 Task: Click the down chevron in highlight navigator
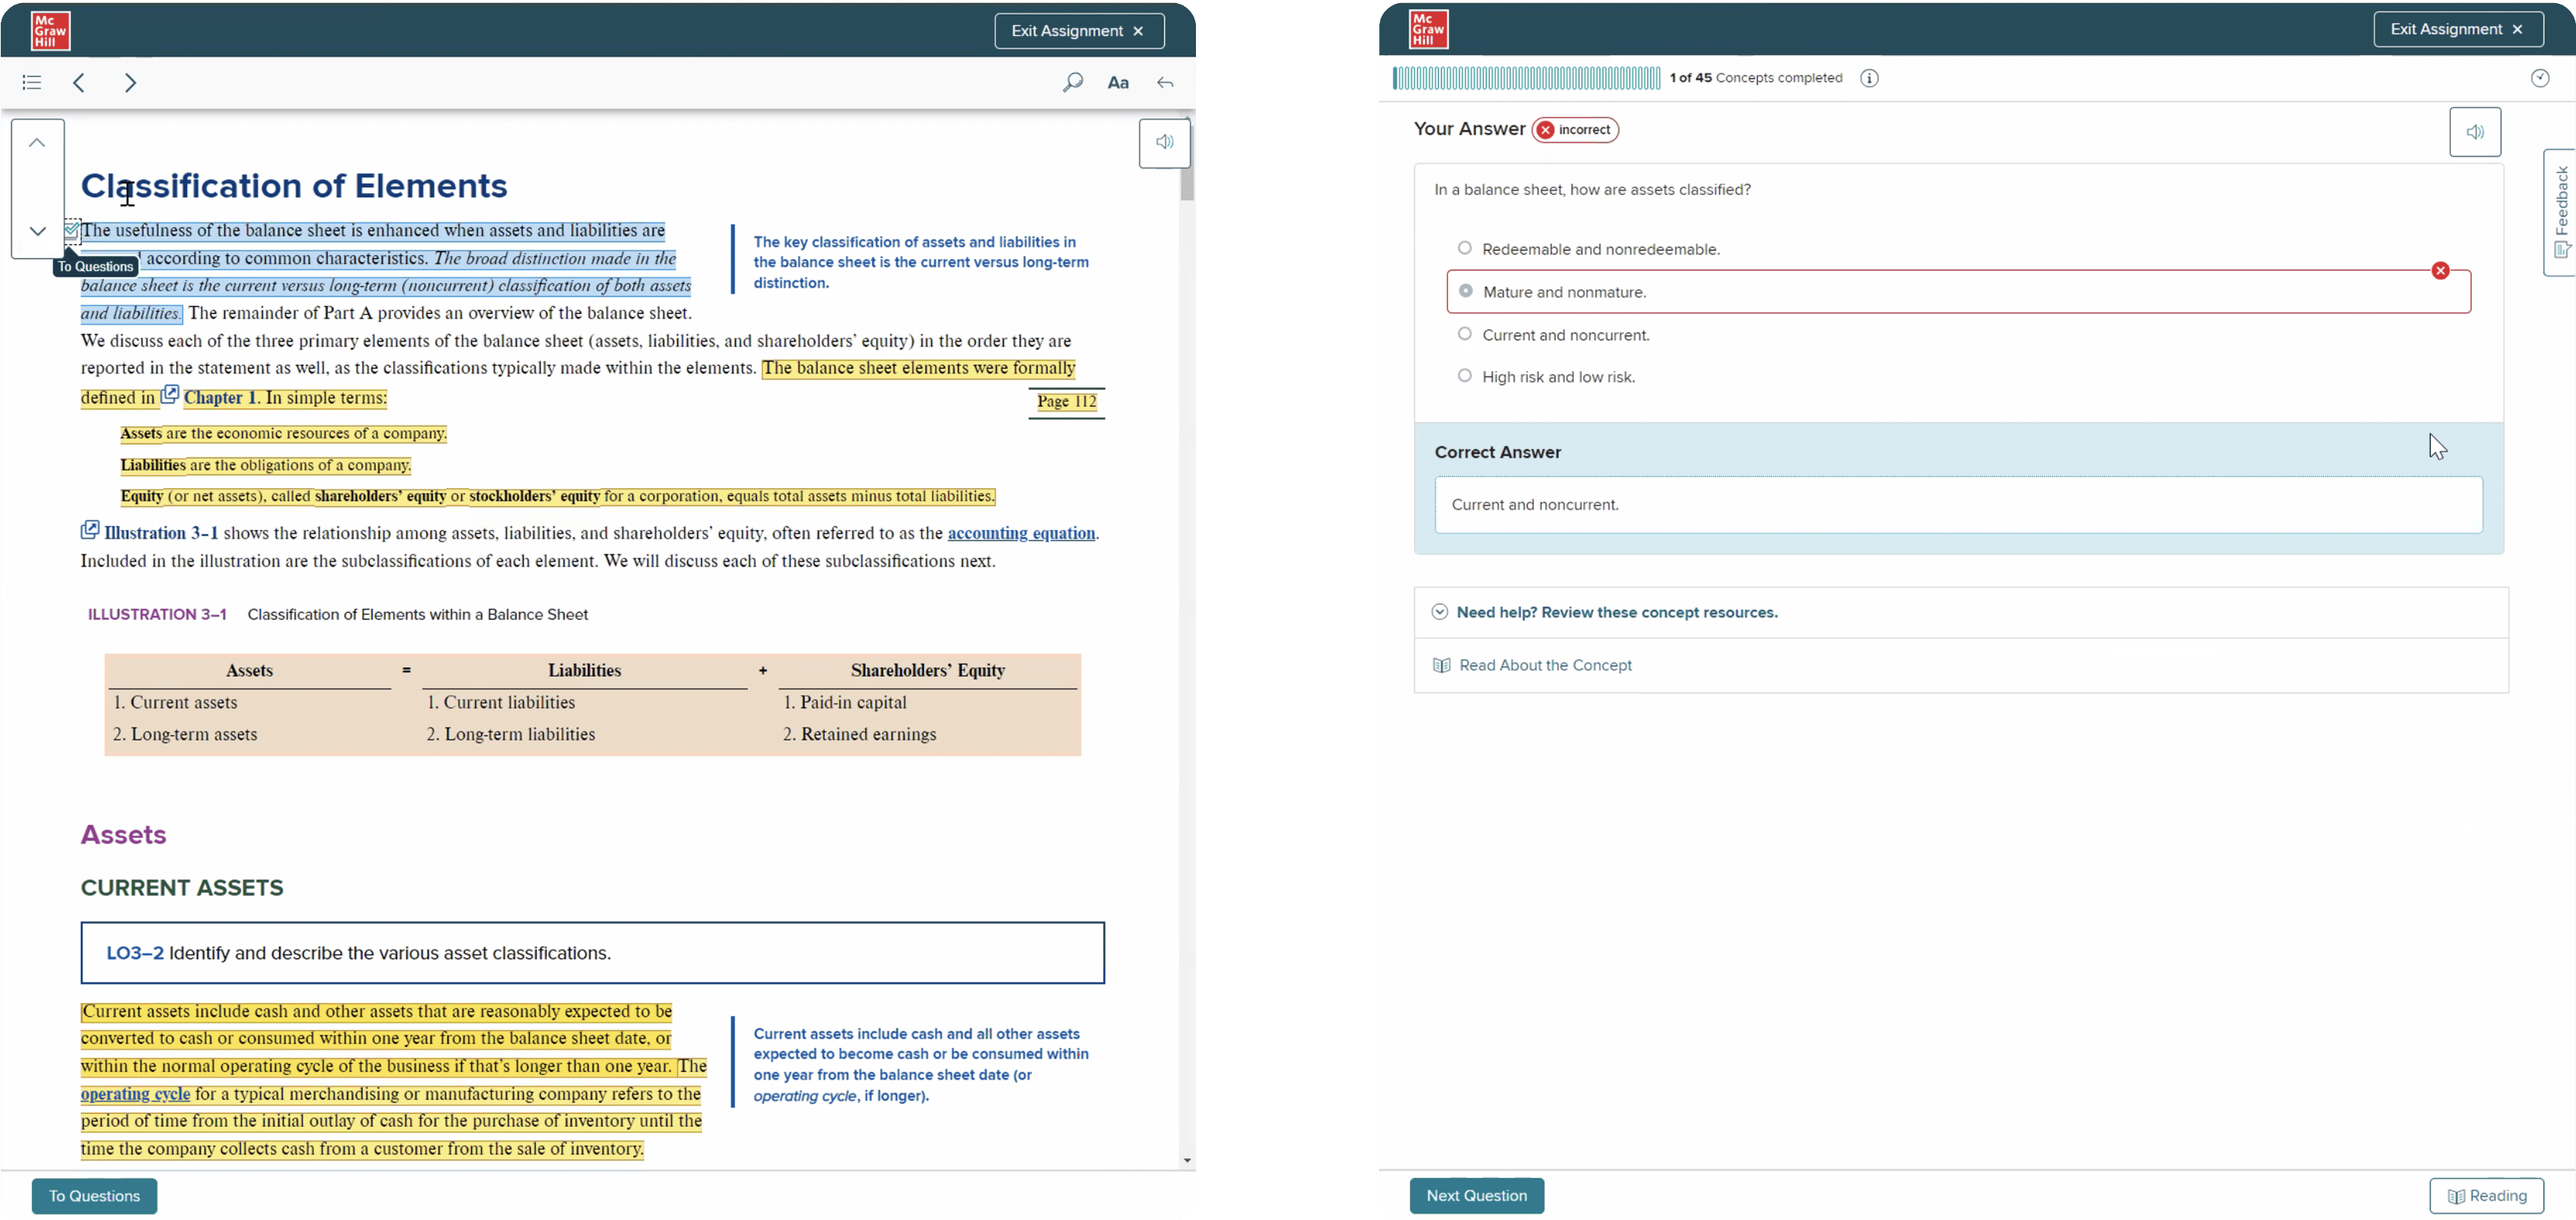[x=37, y=231]
